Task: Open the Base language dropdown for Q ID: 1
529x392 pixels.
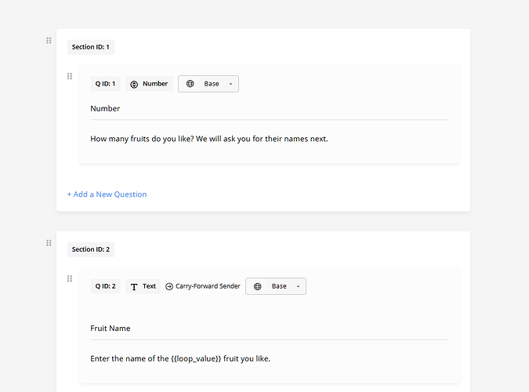Action: (x=208, y=84)
